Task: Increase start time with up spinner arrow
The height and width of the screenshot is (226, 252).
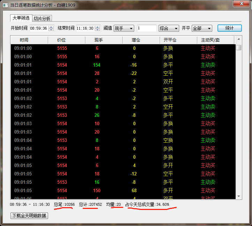Action: click(x=51, y=27)
